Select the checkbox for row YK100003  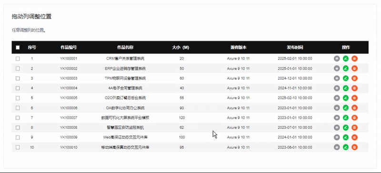click(18, 78)
